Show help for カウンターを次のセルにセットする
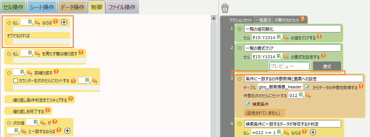Screen dimensions: 370x137 pyautogui.click(x=73, y=81)
